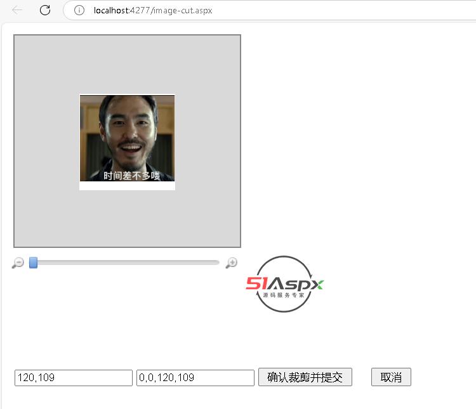Click the zoom-out magnifier icon
Screen dimensions: 476x409
[x=18, y=263]
